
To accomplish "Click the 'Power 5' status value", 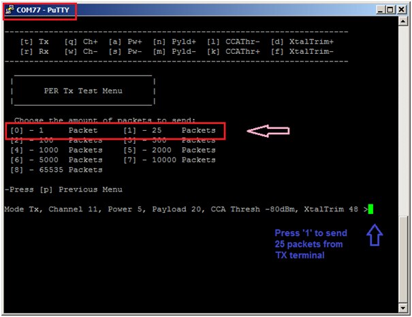I will (127, 209).
